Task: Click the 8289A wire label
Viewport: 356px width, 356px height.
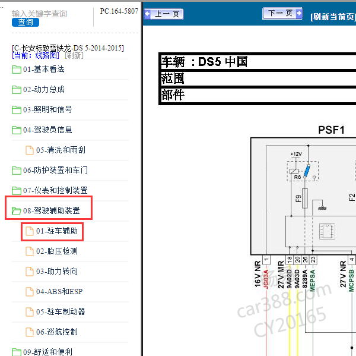Action: (305, 279)
